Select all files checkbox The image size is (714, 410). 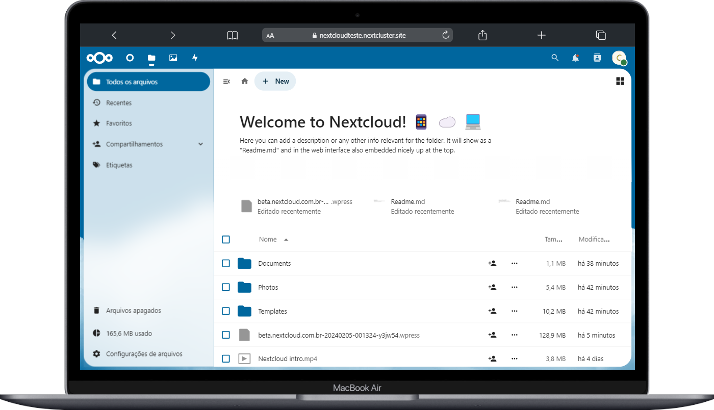pos(226,240)
